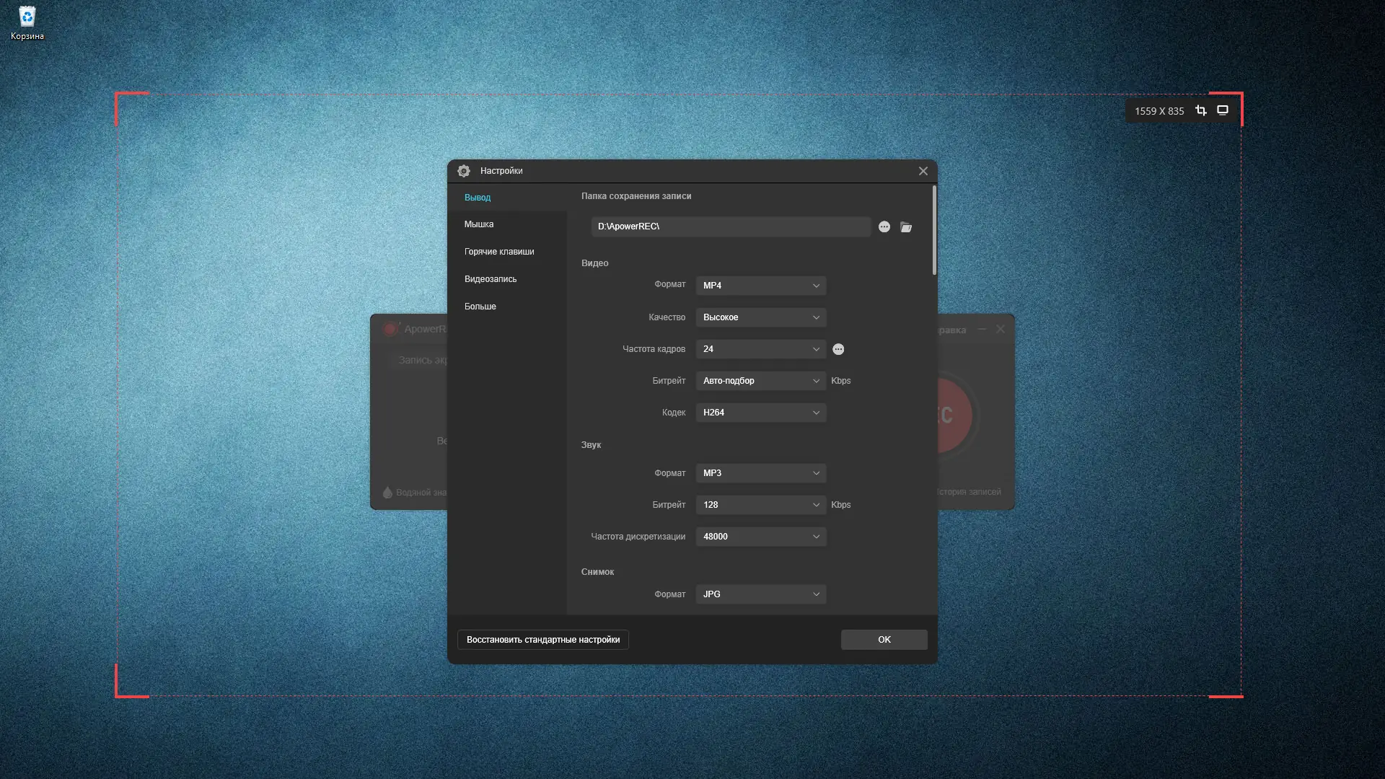Image resolution: width=1385 pixels, height=779 pixels.
Task: Expand the audio Формат MP3 dropdown
Action: pos(761,473)
